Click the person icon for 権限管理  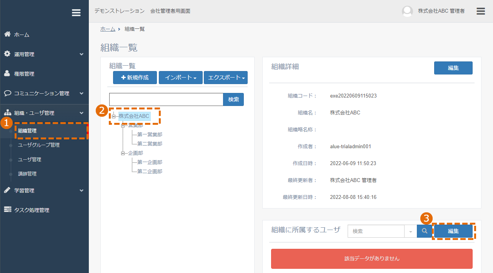pos(7,73)
